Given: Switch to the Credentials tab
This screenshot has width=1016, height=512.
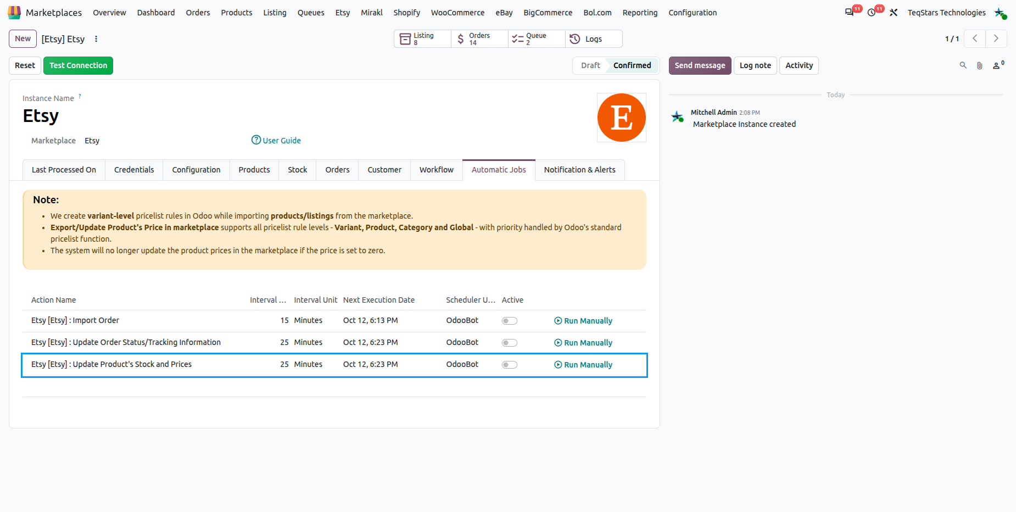Looking at the screenshot, I should pos(134,170).
